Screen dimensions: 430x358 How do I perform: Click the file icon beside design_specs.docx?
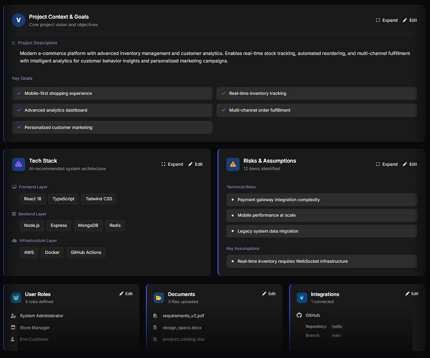tap(155, 328)
